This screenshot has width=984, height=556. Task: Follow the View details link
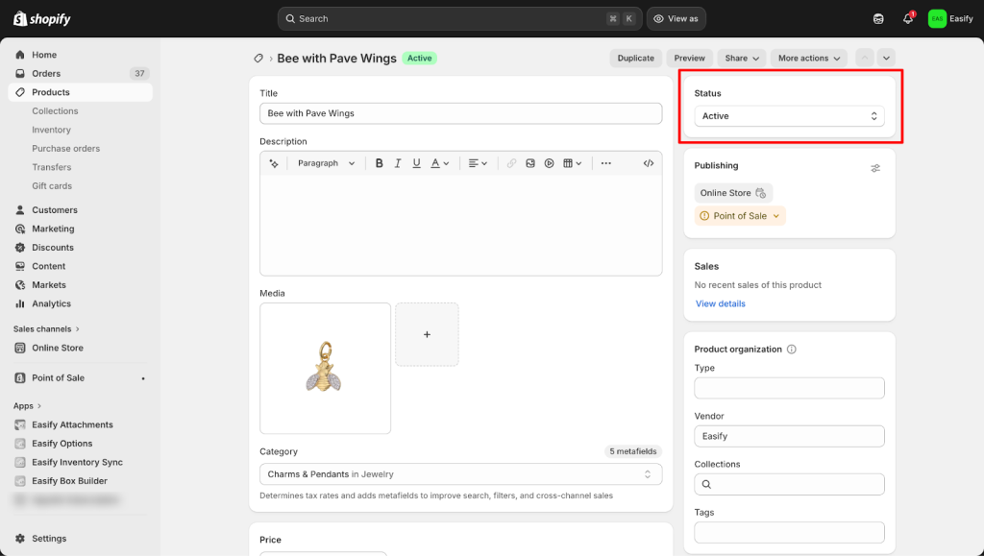point(720,303)
